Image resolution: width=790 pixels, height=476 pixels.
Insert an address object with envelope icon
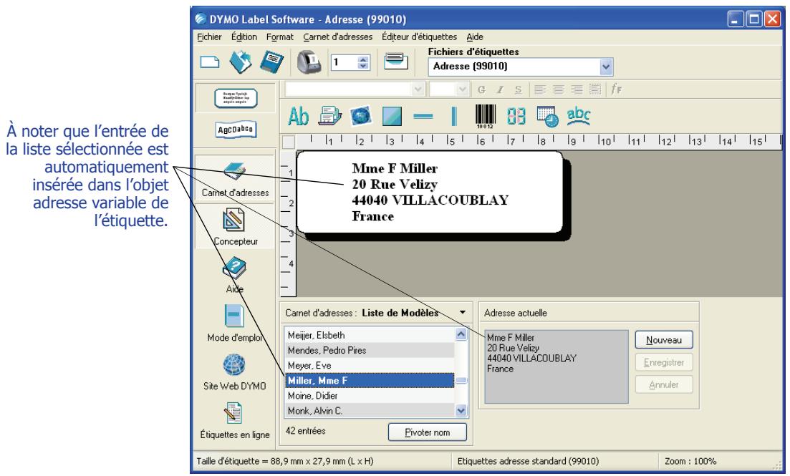click(329, 116)
